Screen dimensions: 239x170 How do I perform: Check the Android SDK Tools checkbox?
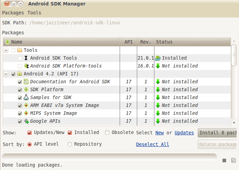pos(20,58)
